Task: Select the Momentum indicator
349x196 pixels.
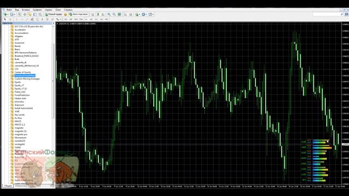Action: (20, 138)
